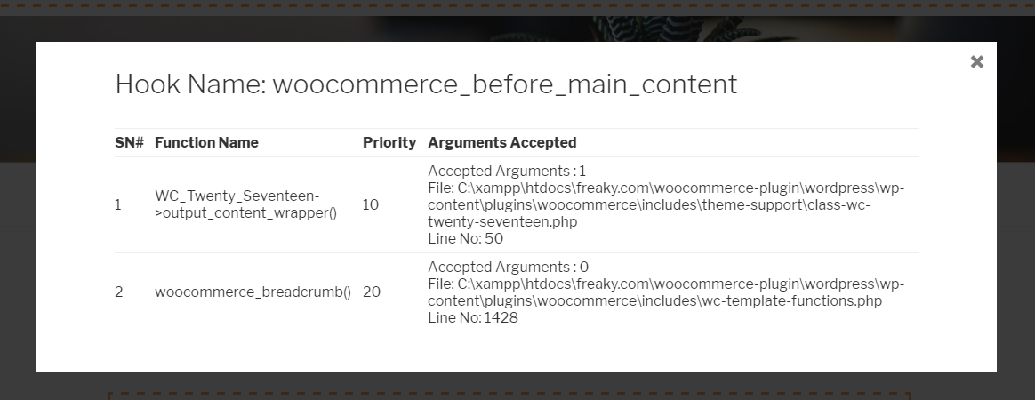This screenshot has width=1035, height=400.
Task: Click 'Accepted Arguments : 1' text
Action: 507,172
